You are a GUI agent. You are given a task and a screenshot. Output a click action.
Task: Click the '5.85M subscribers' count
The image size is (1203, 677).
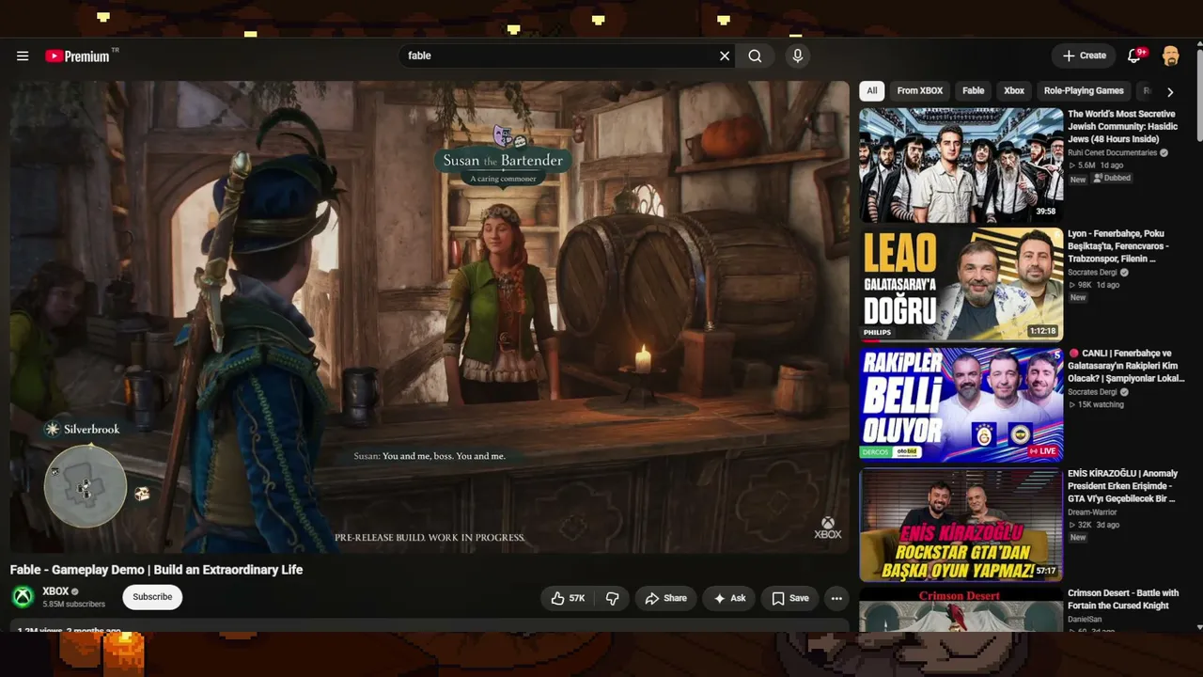point(73,605)
